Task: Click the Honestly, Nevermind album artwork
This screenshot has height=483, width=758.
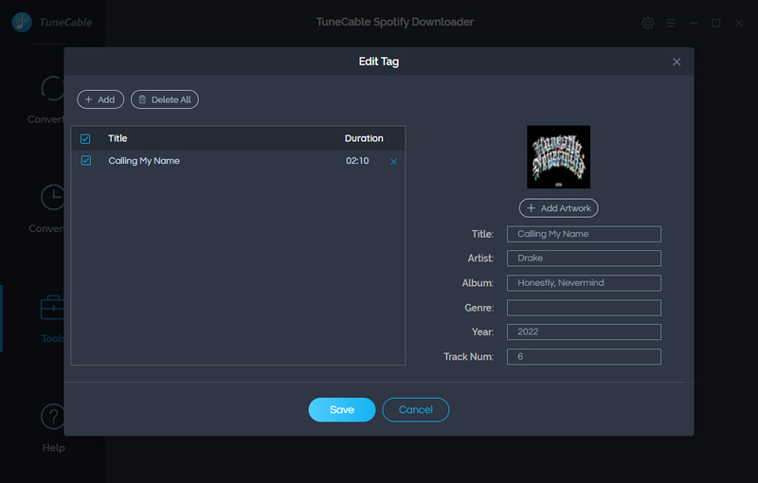Action: pos(558,157)
